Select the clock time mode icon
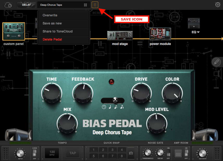The image size is (223, 161). click(x=104, y=107)
